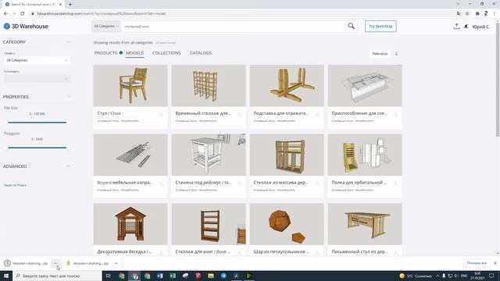This screenshot has height=281, width=500.
Task: Download the Станина под рейсмус model icon
Action: (239, 183)
